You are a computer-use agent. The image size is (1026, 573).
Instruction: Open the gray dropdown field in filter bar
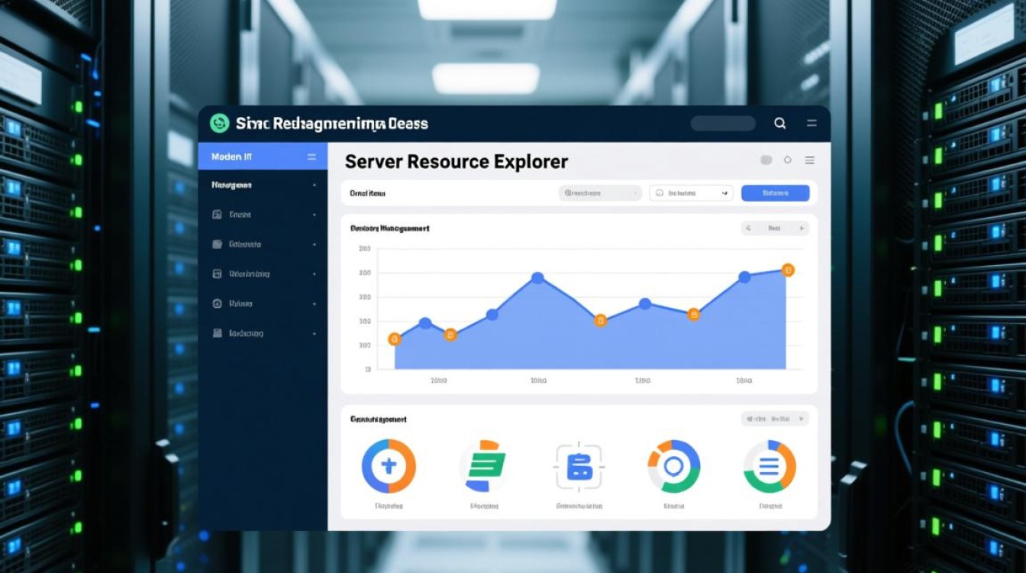pyautogui.click(x=600, y=193)
